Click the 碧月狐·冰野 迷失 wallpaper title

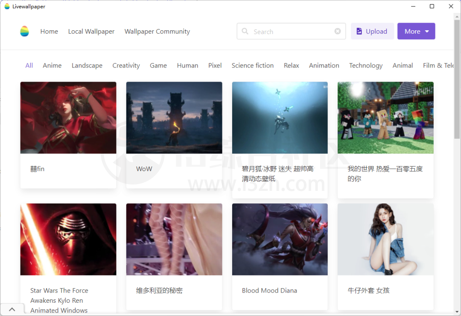(x=277, y=174)
